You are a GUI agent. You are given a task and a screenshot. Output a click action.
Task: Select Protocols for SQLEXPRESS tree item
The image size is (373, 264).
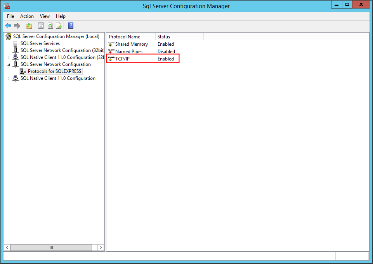click(x=54, y=71)
